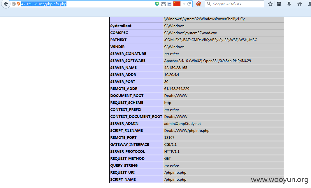Click the SERVER_PROTOCOL label
Viewport: 311px width, 188px height.
click(x=128, y=152)
